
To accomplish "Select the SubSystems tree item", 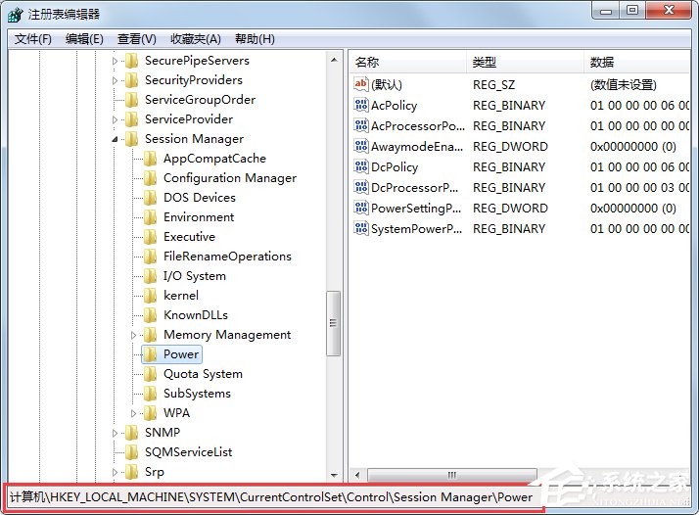I will (x=197, y=394).
